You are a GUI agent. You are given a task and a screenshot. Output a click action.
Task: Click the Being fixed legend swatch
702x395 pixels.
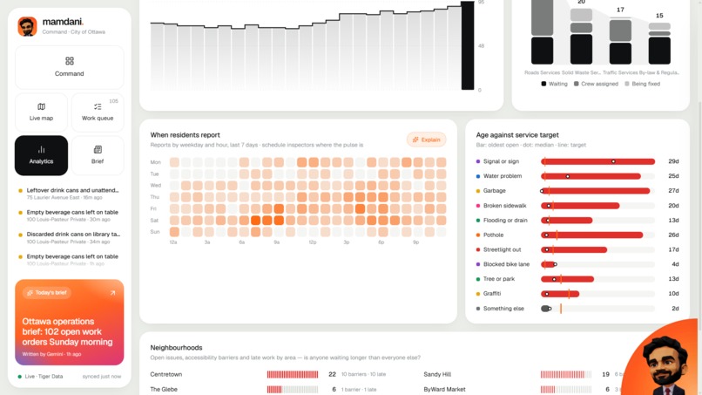tap(627, 84)
